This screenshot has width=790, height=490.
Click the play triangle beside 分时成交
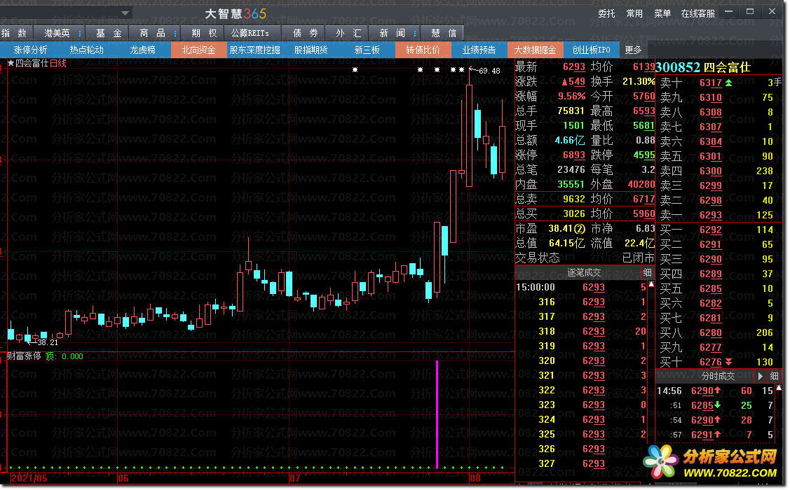pos(761,376)
